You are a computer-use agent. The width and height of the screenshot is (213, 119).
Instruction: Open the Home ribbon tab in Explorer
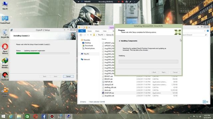[90, 31]
